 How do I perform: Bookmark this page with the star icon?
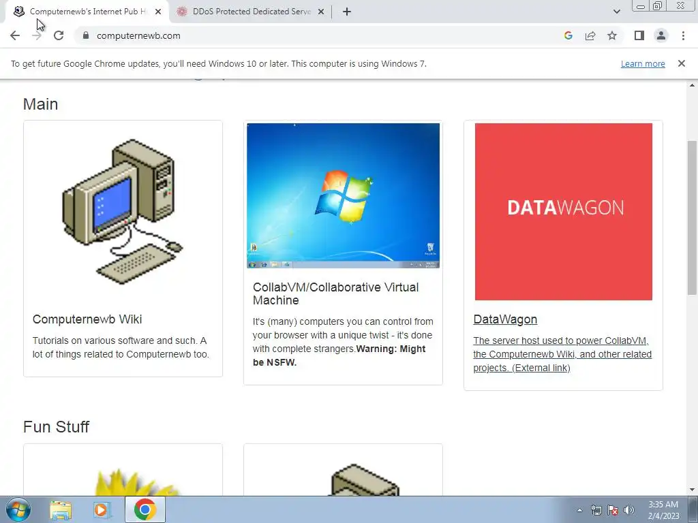click(612, 35)
